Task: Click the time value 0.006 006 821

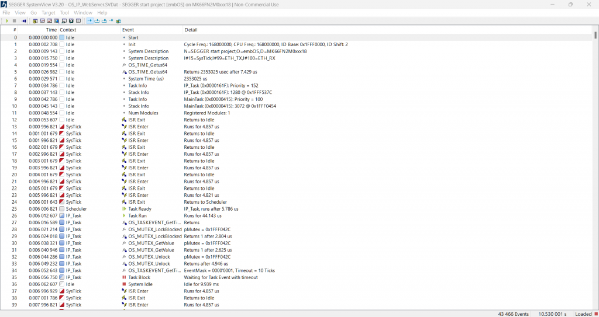Action: click(43, 209)
